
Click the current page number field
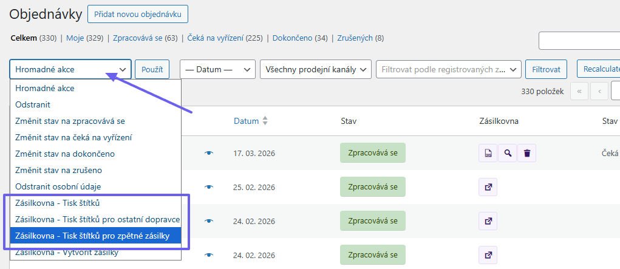click(616, 91)
